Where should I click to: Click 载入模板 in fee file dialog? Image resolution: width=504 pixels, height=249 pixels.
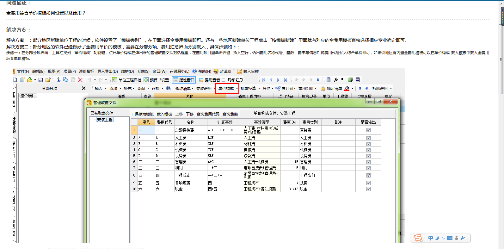coord(164,114)
